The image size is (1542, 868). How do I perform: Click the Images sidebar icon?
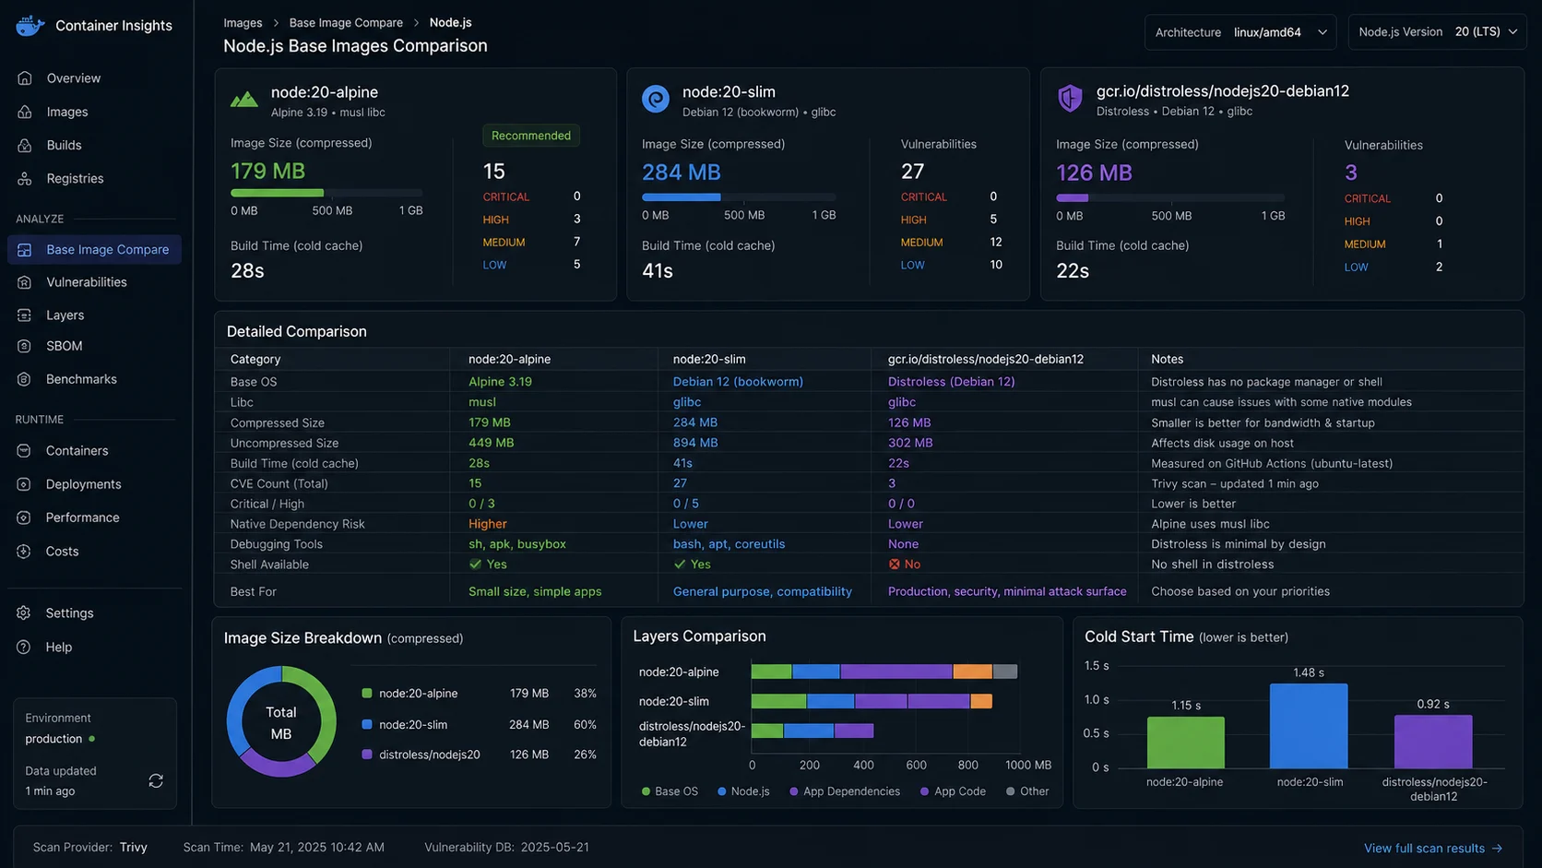pos(25,112)
